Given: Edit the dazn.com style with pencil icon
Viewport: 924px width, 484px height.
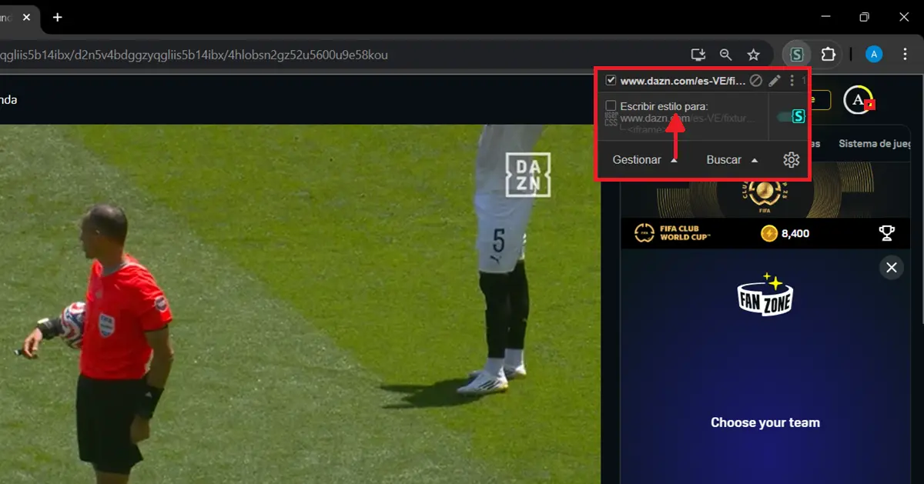Looking at the screenshot, I should [x=775, y=81].
